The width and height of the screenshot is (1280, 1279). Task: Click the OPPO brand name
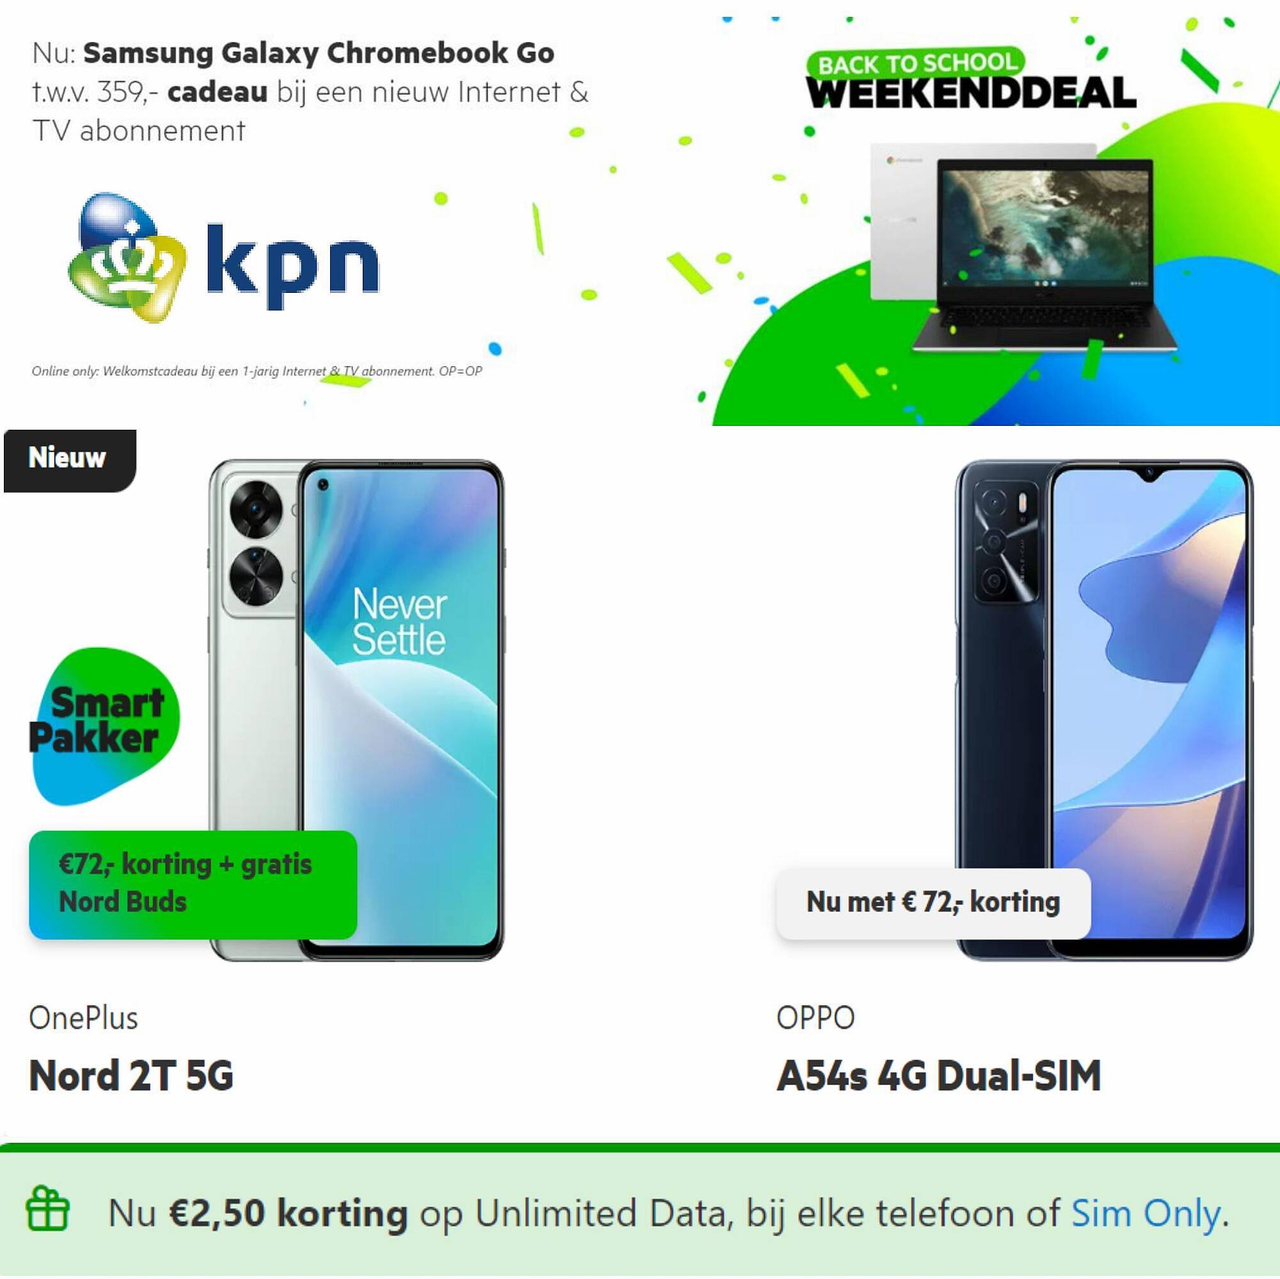[816, 1017]
